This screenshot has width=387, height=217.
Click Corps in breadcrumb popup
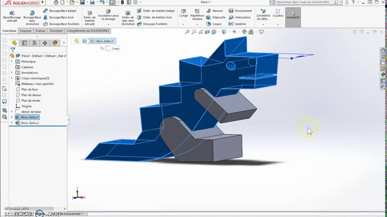tap(112, 49)
